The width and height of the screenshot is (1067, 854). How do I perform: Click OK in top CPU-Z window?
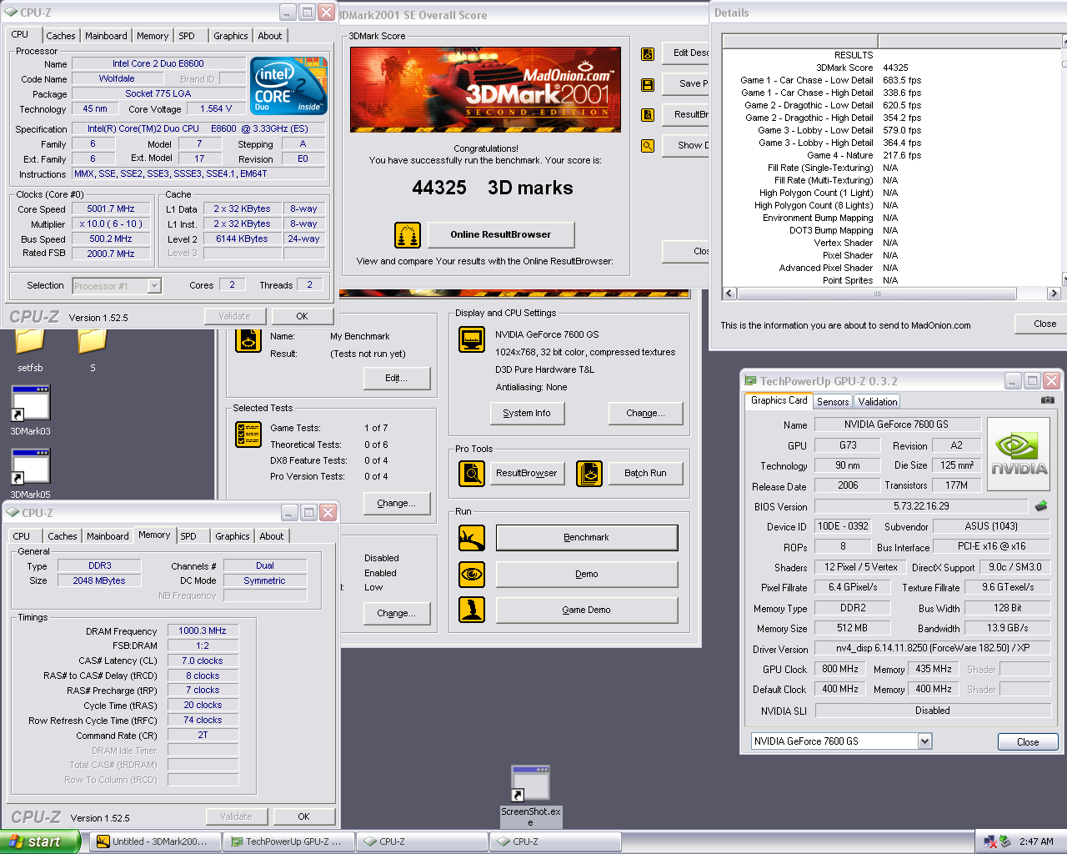(302, 316)
